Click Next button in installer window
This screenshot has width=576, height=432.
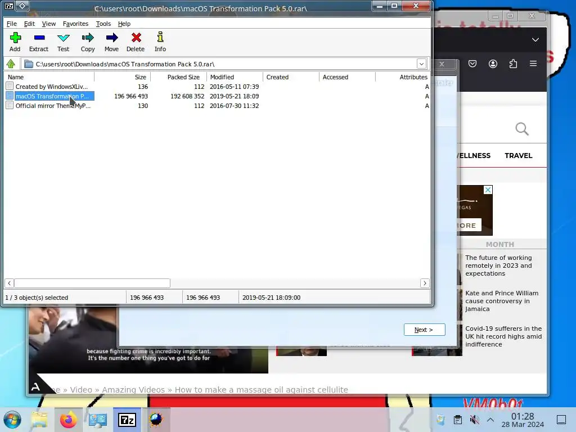[x=424, y=330]
